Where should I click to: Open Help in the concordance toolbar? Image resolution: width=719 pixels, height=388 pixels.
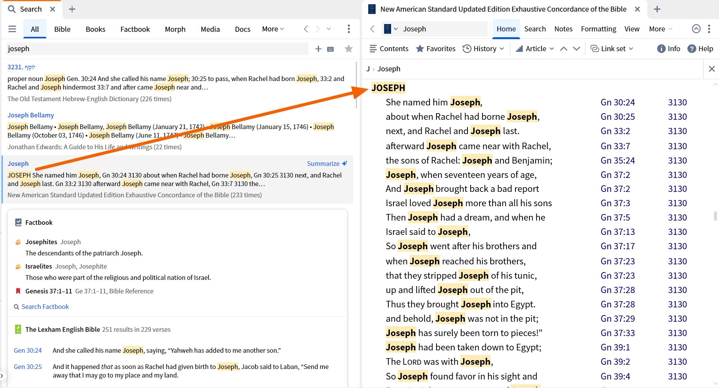pos(700,49)
